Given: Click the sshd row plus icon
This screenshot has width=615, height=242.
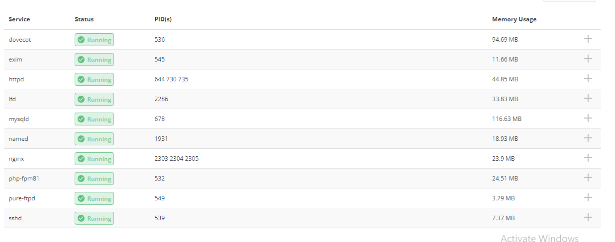Looking at the screenshot, I should click(588, 217).
